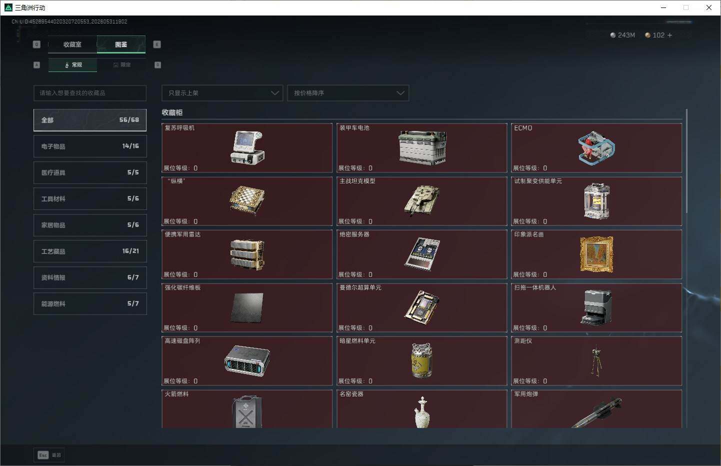Switch to the 图鉴 tab

121,44
